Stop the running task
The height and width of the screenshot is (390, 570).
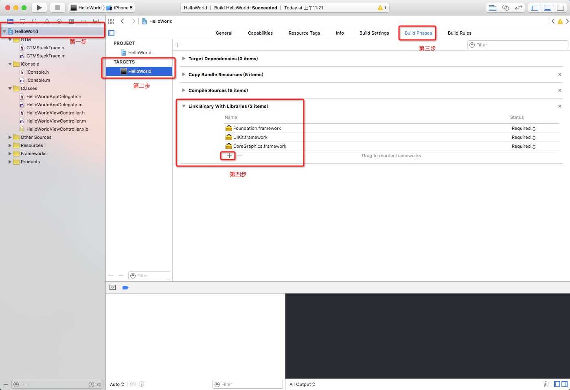point(58,8)
